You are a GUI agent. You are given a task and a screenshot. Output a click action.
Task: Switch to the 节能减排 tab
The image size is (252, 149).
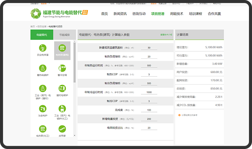(x=65, y=35)
